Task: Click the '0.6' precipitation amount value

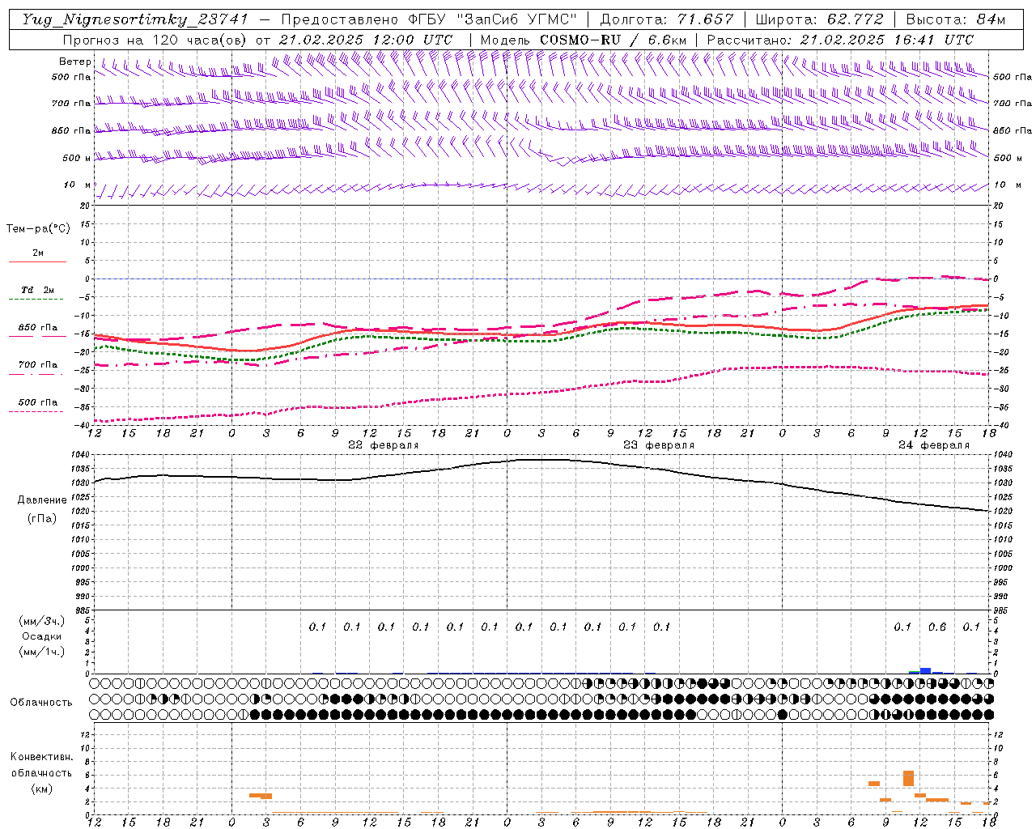Action: click(937, 627)
